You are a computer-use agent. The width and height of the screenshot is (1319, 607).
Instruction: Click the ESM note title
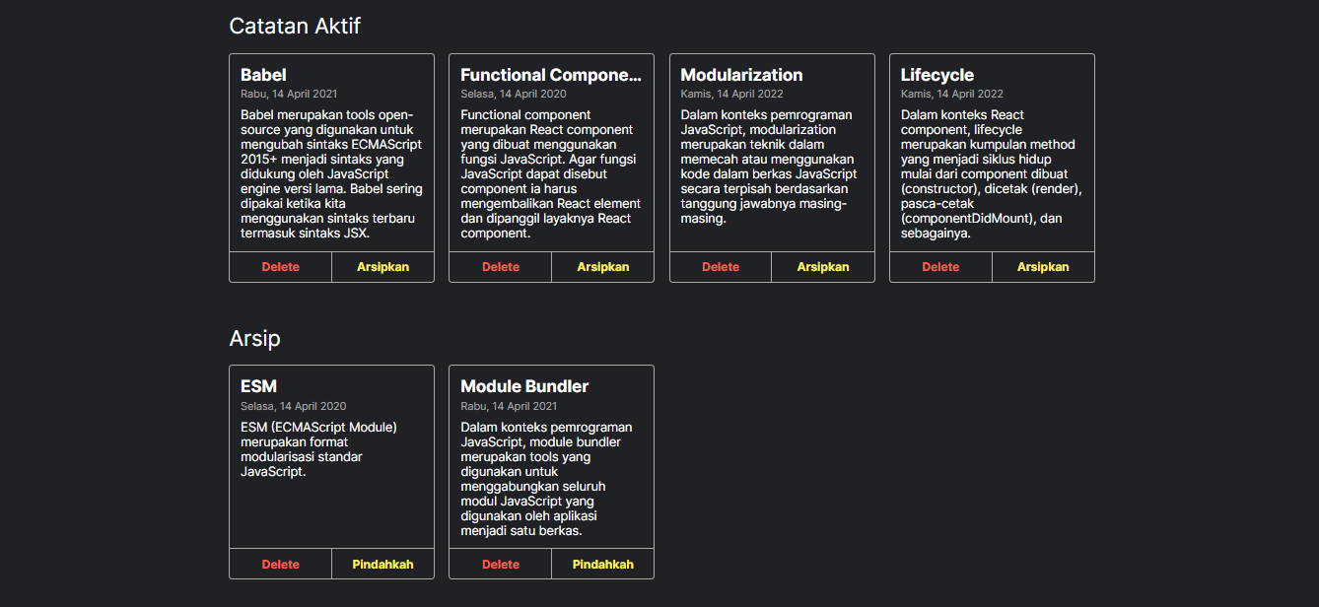(257, 386)
